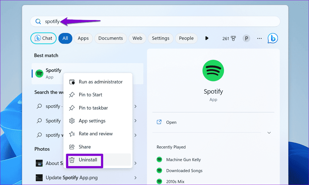
Task: Click the open-external icon beside Open
Action: coord(159,122)
